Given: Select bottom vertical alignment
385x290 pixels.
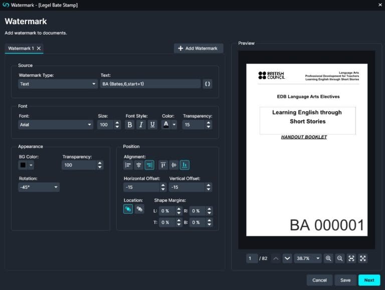Looking at the screenshot, I should [x=184, y=165].
